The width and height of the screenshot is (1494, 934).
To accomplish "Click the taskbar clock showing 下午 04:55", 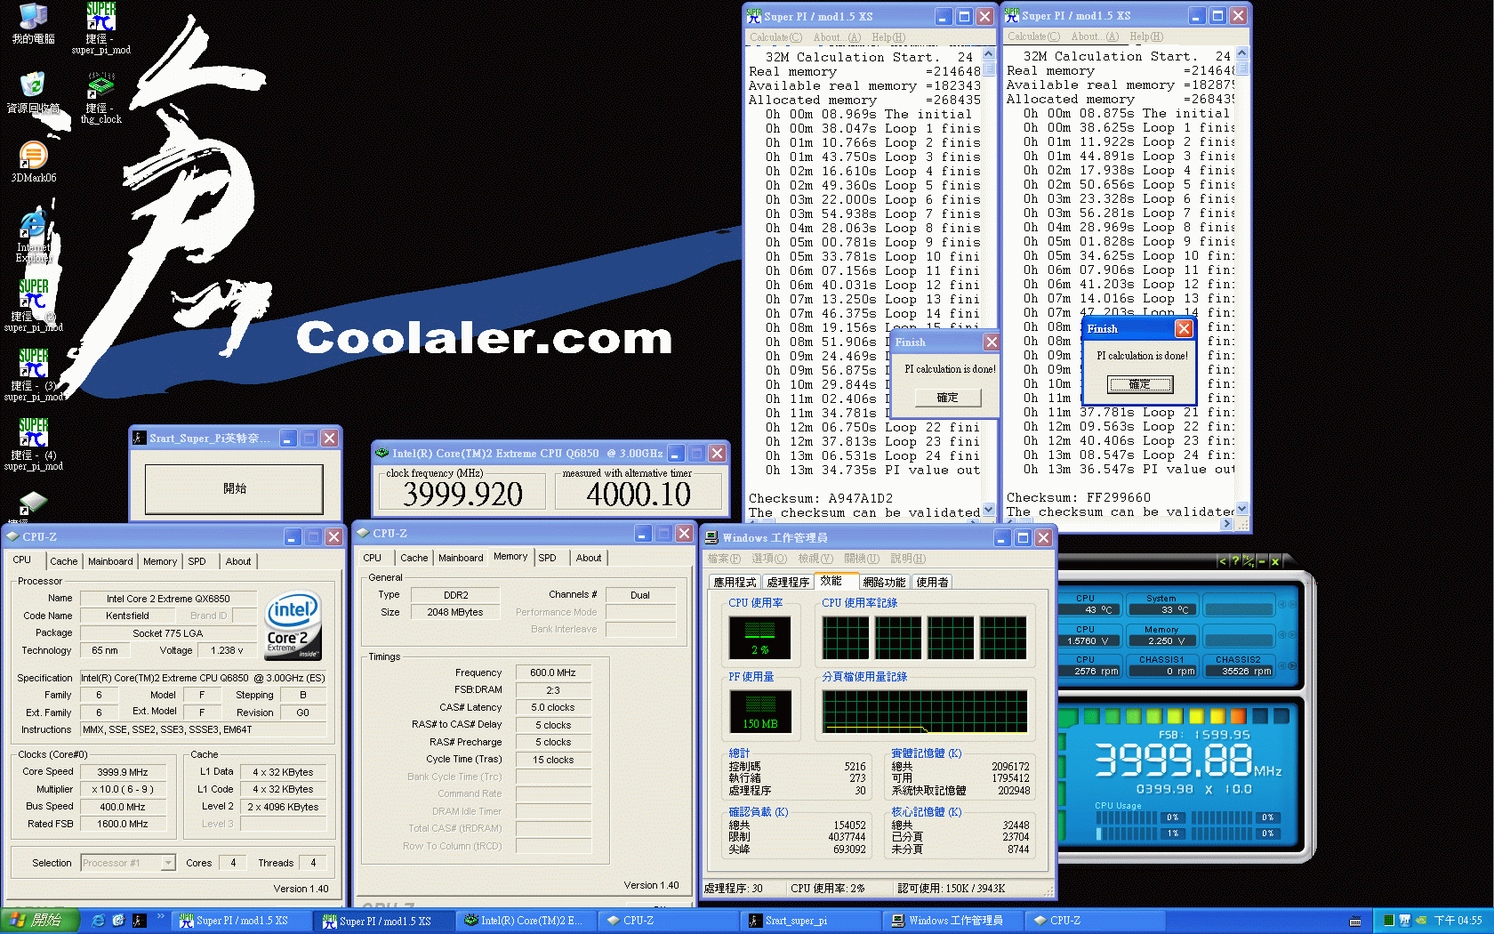I will pyautogui.click(x=1458, y=921).
